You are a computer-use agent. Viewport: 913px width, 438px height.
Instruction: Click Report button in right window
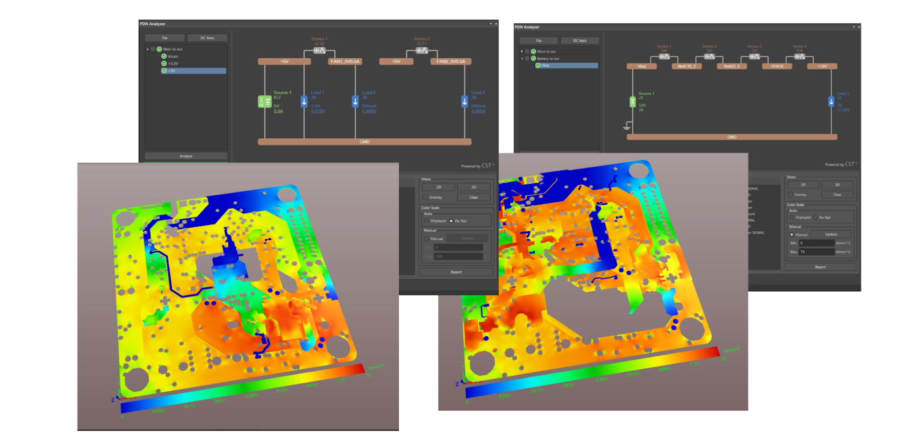tap(820, 267)
